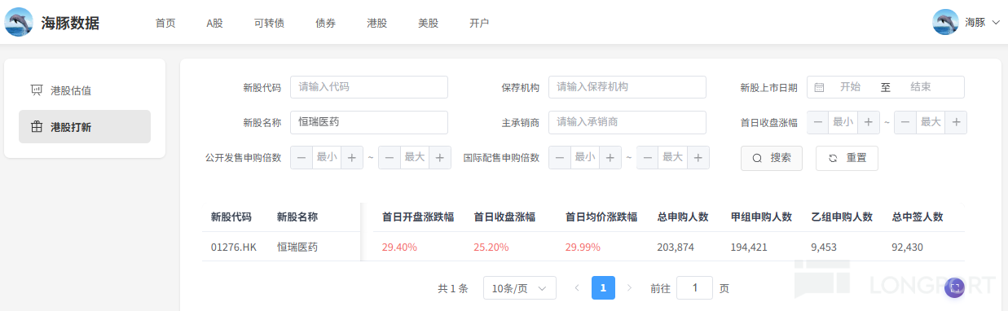The width and height of the screenshot is (1008, 311).
Task: Select 港股估值 in the sidebar
Action: [x=85, y=90]
